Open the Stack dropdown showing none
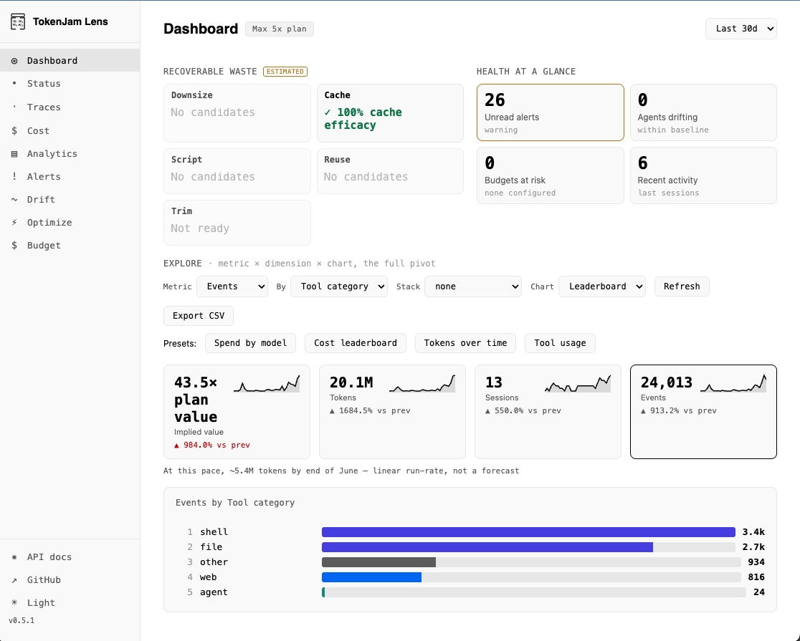 pos(473,286)
